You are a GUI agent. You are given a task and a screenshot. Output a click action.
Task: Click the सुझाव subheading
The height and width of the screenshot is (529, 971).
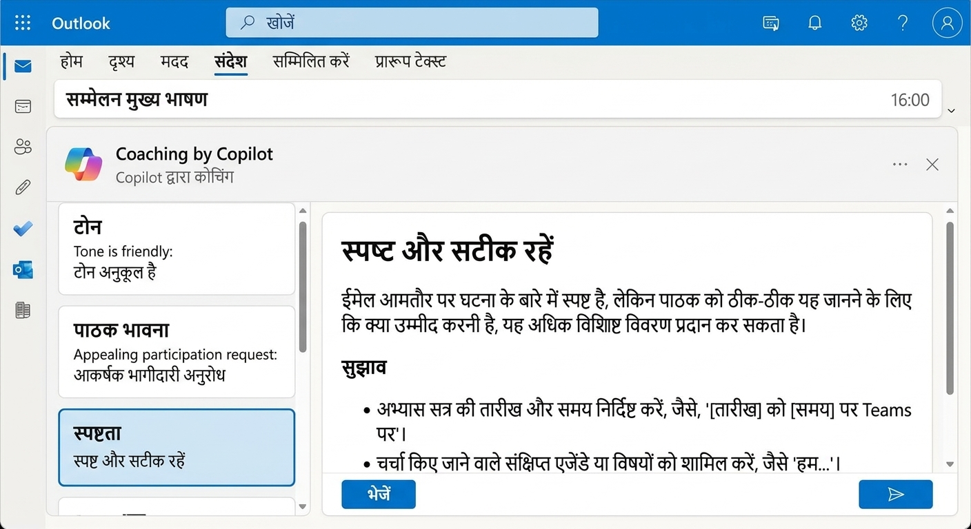(364, 368)
